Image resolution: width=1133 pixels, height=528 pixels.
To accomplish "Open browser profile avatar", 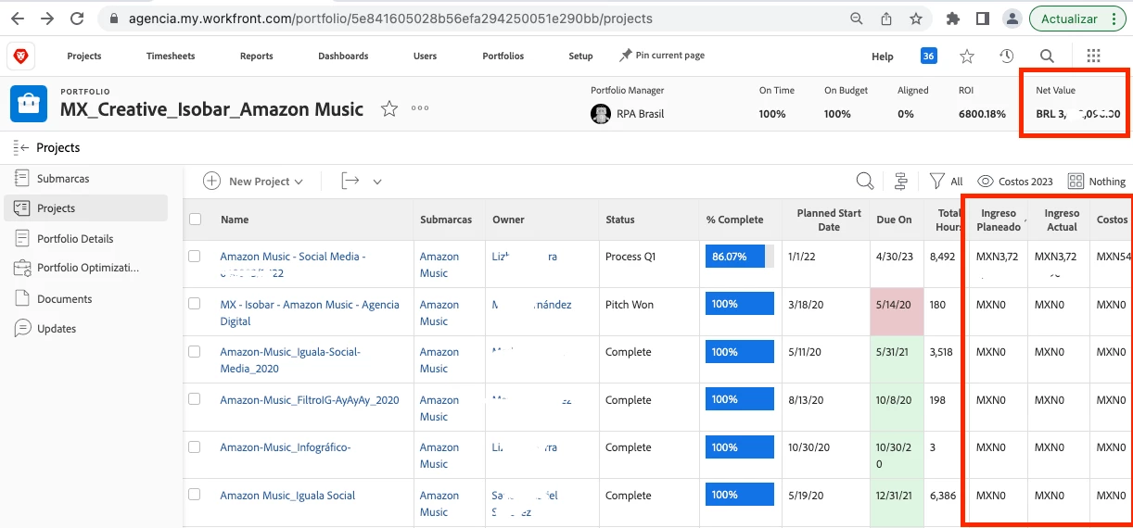I will click(1012, 19).
